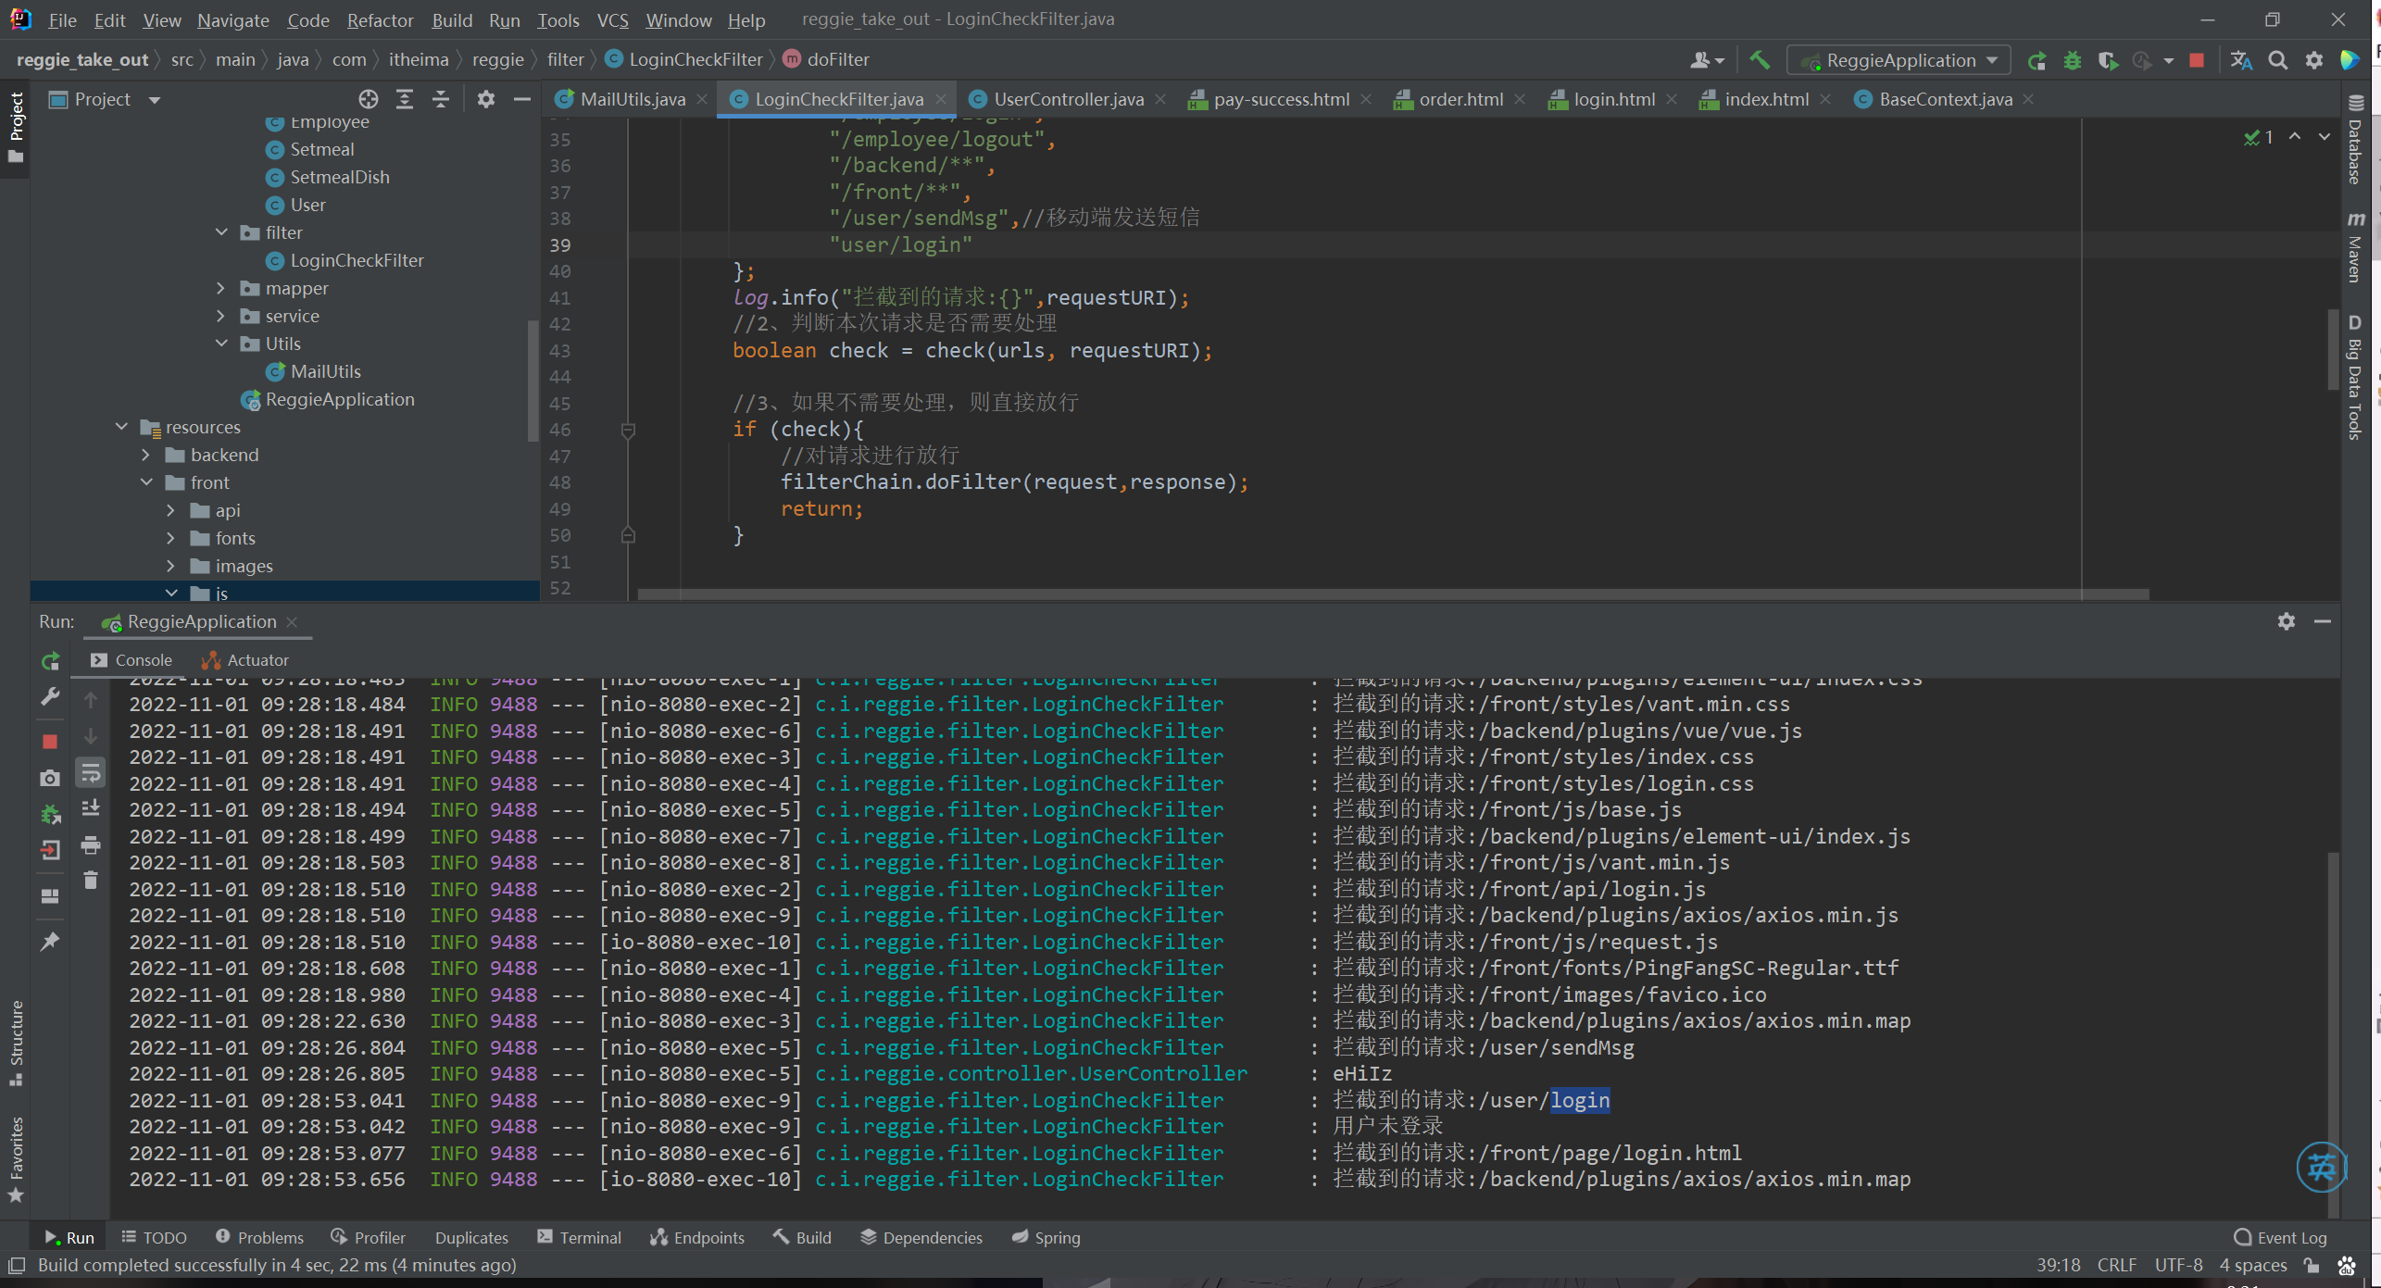Screen dimensions: 2381x1288
Task: Stop the running application in toolbar
Action: [x=2197, y=60]
